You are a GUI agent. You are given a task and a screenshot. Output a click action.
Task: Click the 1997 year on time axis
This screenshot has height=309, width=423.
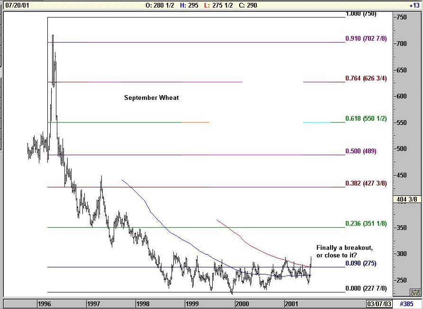(x=94, y=304)
